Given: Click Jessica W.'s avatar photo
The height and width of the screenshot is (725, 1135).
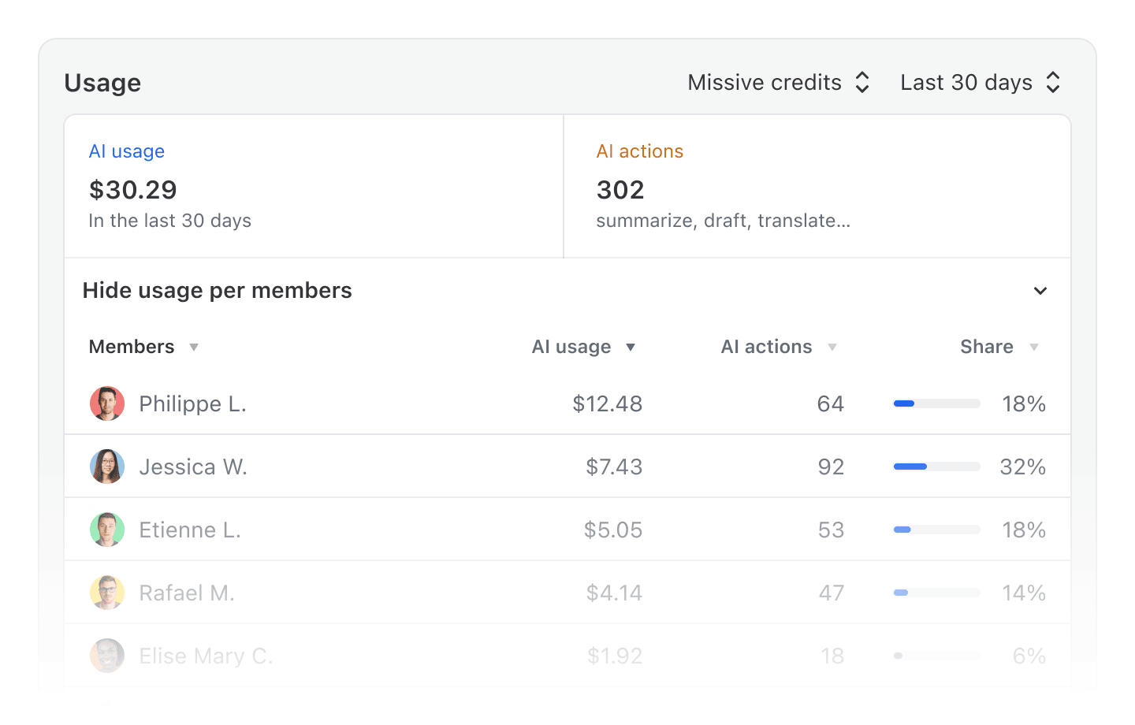Looking at the screenshot, I should point(107,467).
